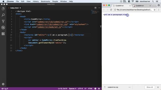Screen dimensions: 161x90
Task: Open the Bookmarks menu
Action: click(45, 1)
